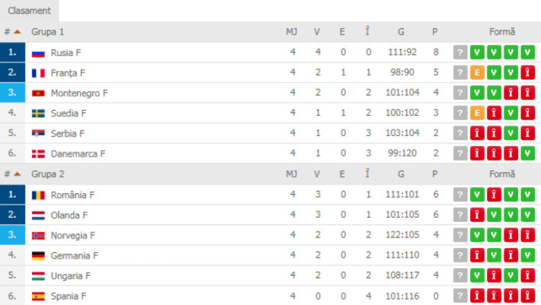Click the gray question mark badge in Rusia row
Image resolution: width=541 pixels, height=305 pixels.
coord(460,53)
